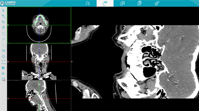
Task: Click the delete selection icon with red X
Action: click(x=3, y=79)
